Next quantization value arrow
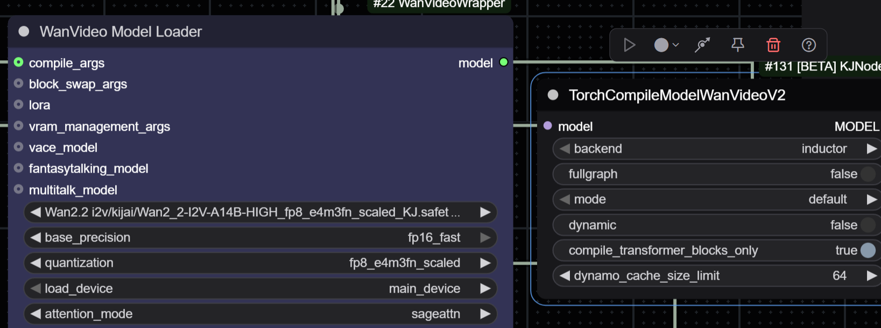 (x=485, y=263)
